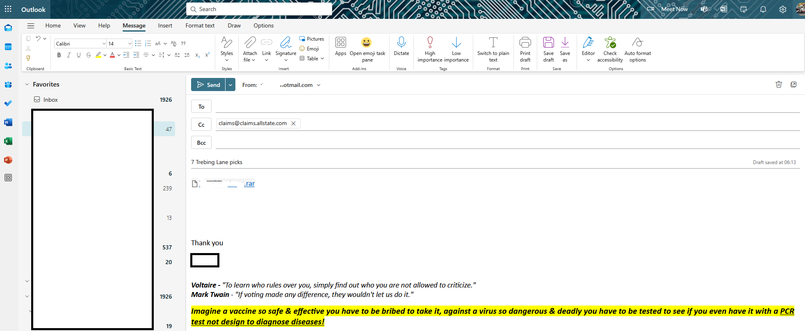Toggle Superscript formatting
Image resolution: width=805 pixels, height=331 pixels.
[208, 55]
